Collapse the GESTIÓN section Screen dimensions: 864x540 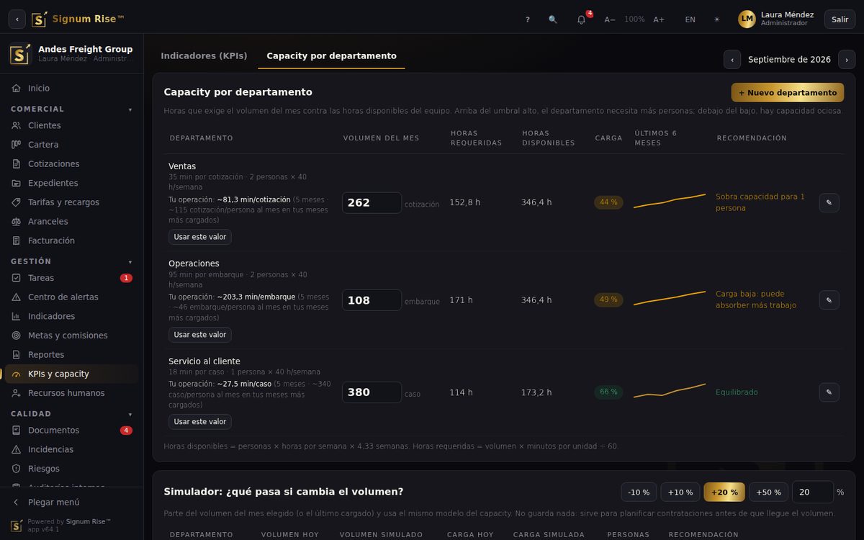(72, 261)
